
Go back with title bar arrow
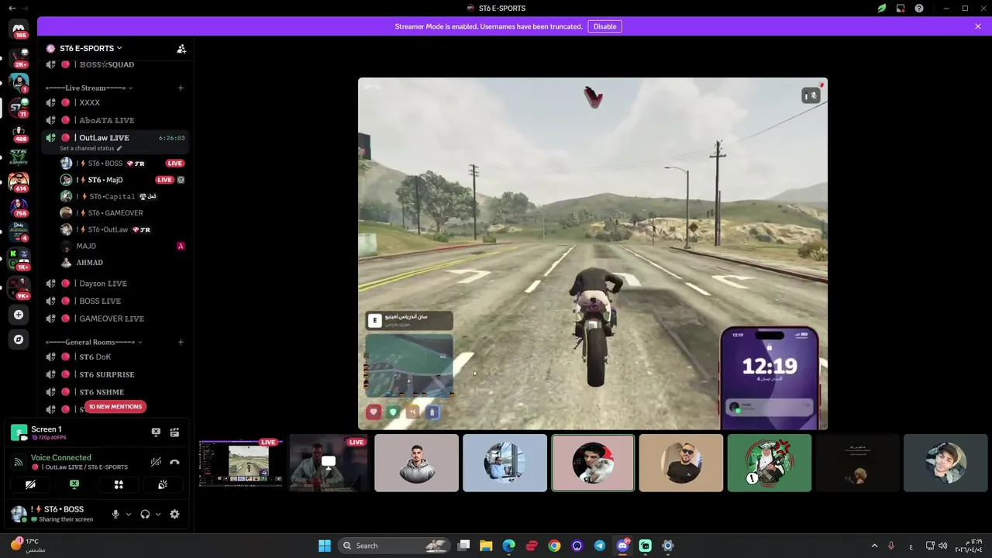tap(12, 9)
